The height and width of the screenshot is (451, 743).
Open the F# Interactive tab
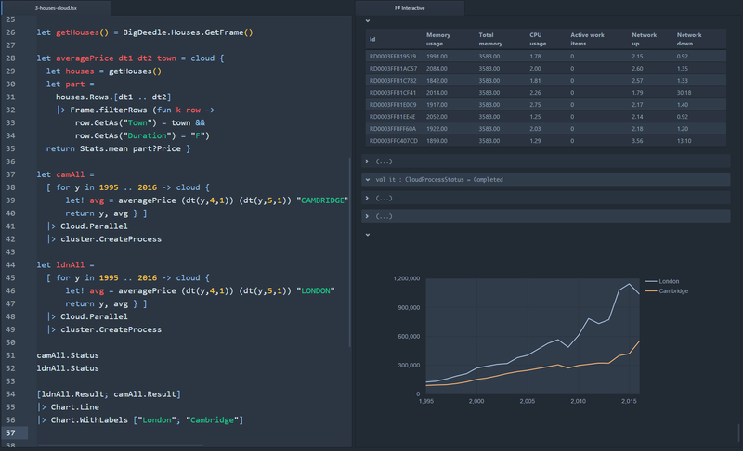pos(409,7)
